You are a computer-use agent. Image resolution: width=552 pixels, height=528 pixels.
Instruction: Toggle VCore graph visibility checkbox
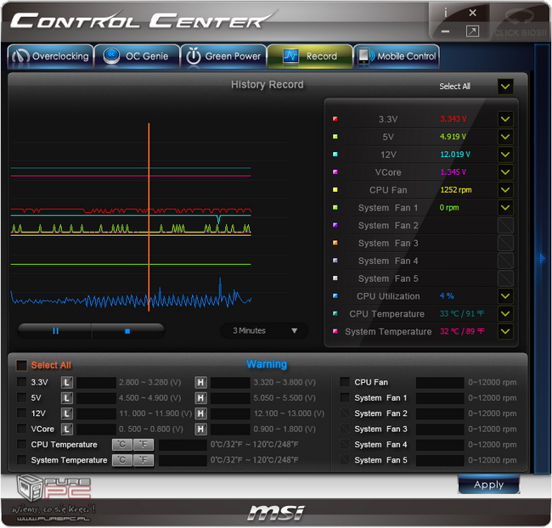[x=505, y=172]
